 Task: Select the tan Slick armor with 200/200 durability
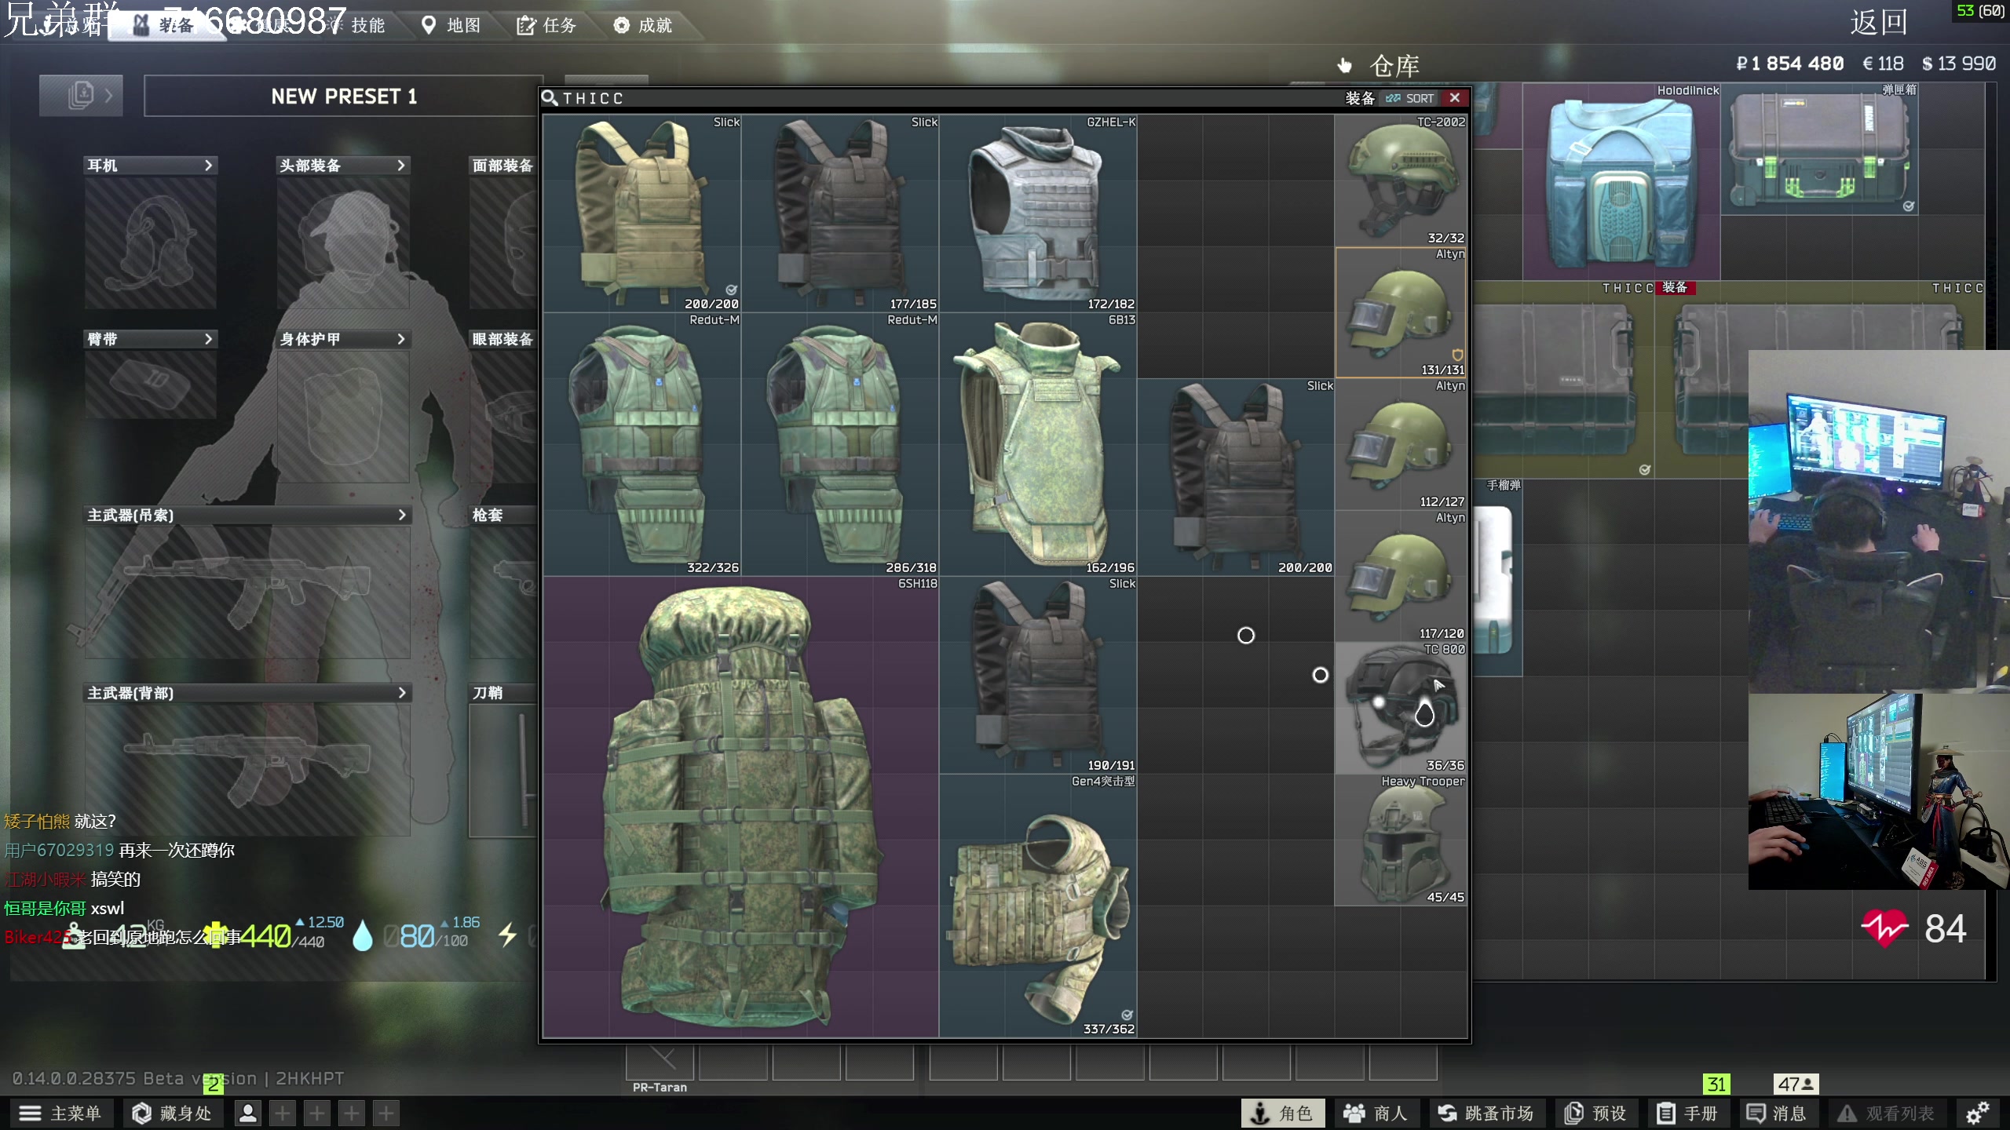tap(642, 213)
